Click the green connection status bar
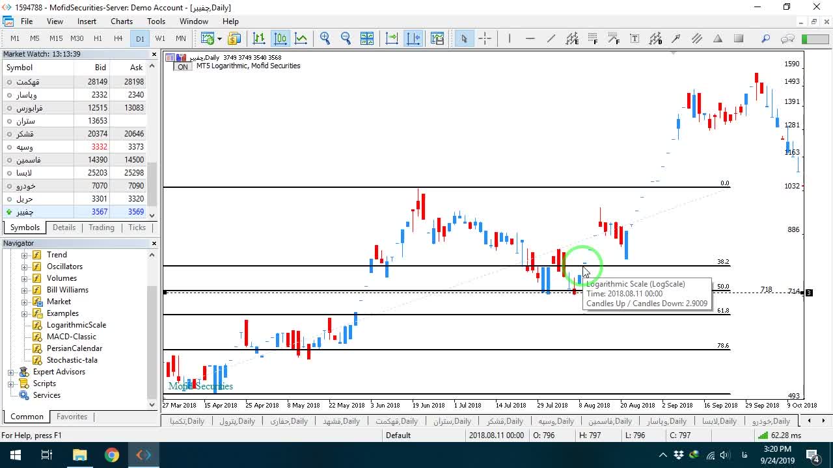Screen dimensions: 833x468 815,38
